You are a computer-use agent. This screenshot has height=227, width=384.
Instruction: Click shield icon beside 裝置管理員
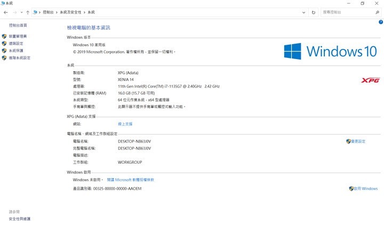(x=4, y=36)
